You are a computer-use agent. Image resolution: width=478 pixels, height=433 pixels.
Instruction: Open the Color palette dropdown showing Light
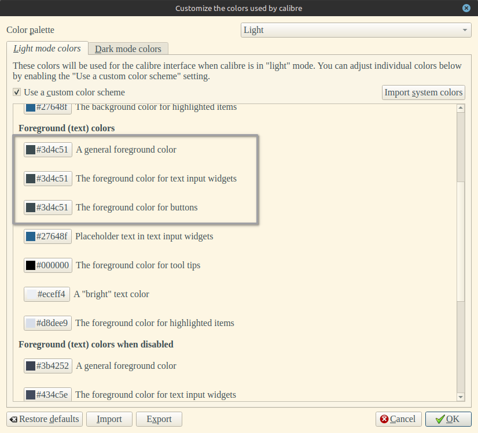[356, 30]
